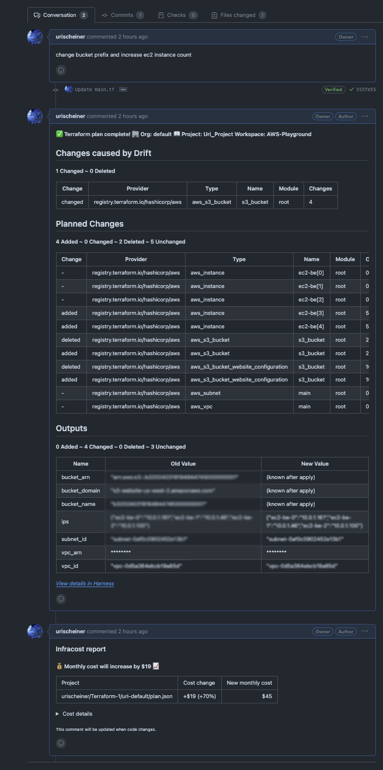Click the urischeiner username on the Terraform plan comment

[70, 116]
